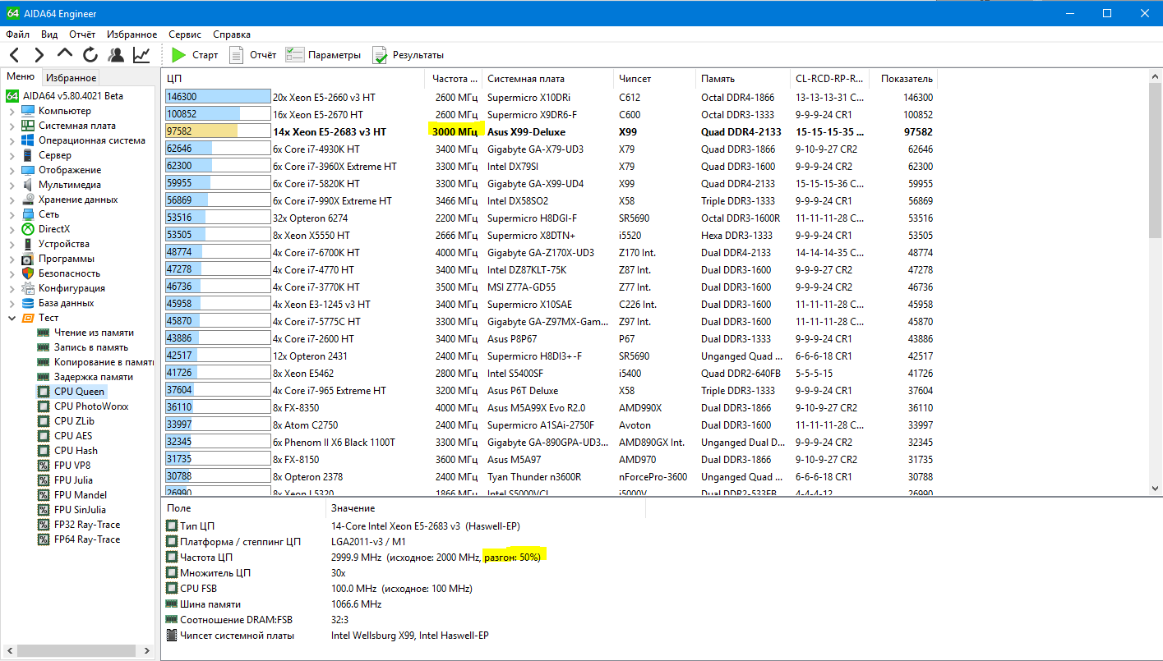This screenshot has height=661, width=1163.
Task: Open the user management toolbar icon
Action: click(116, 55)
